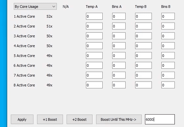The height and width of the screenshot is (127, 184).
Task: Select Bins A field for 5 Active Core
Action: point(119,56)
